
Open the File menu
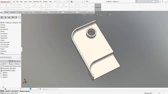[x=14, y=2]
